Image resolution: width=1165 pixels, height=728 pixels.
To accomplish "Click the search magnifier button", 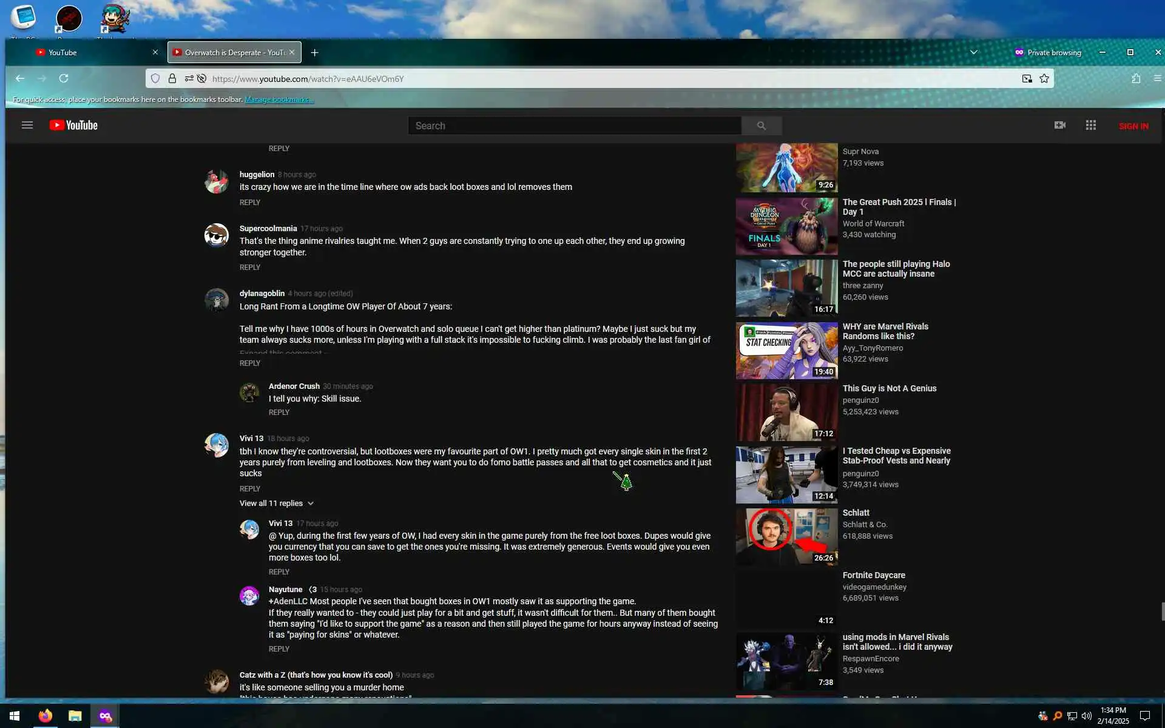I will (x=761, y=126).
